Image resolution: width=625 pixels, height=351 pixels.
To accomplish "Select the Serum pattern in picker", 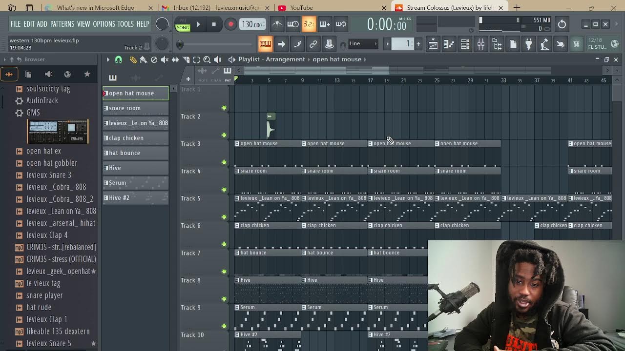I will tap(136, 183).
